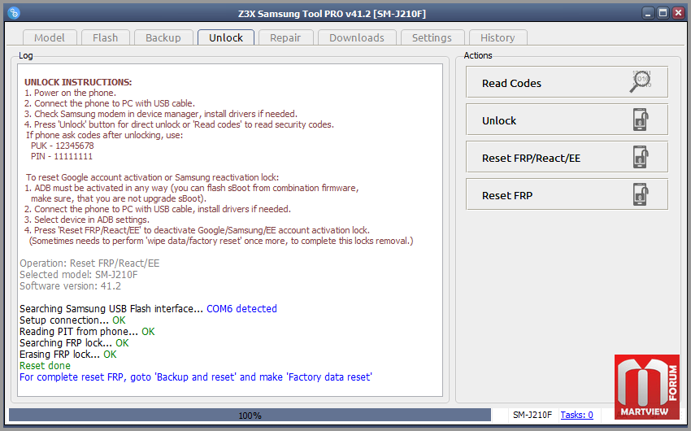Click the magnifier icon on Read Codes
The image size is (691, 431).
pyautogui.click(x=641, y=81)
